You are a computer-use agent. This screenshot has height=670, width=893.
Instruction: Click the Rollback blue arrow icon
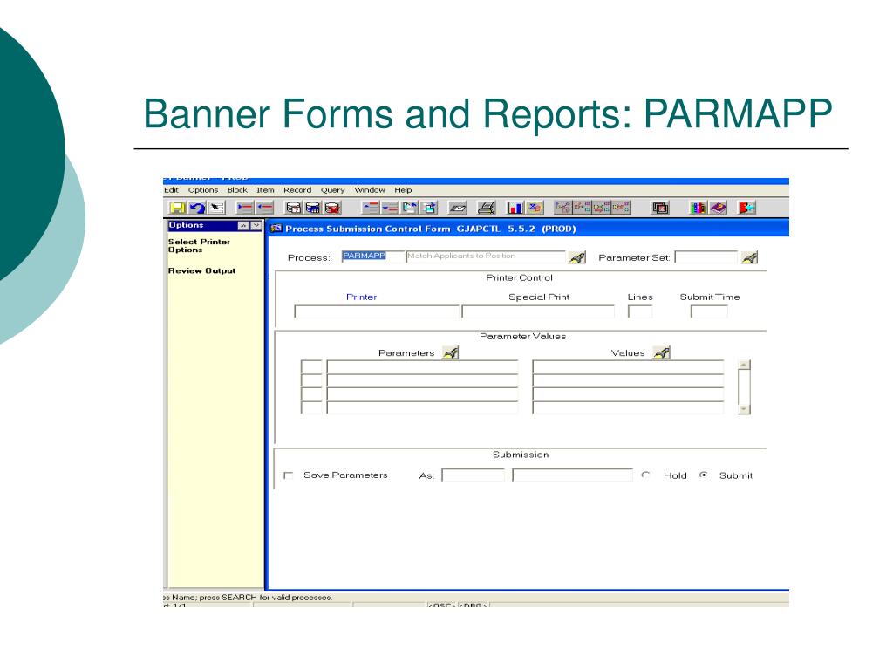point(197,208)
